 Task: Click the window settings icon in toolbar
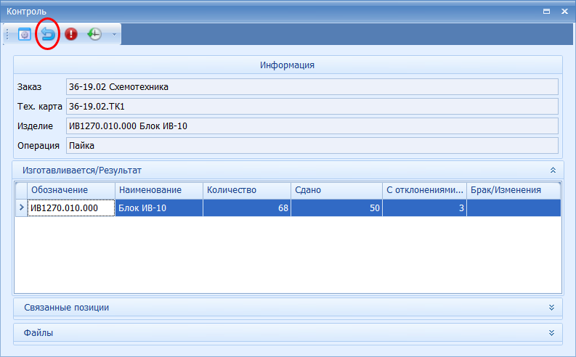pos(25,34)
